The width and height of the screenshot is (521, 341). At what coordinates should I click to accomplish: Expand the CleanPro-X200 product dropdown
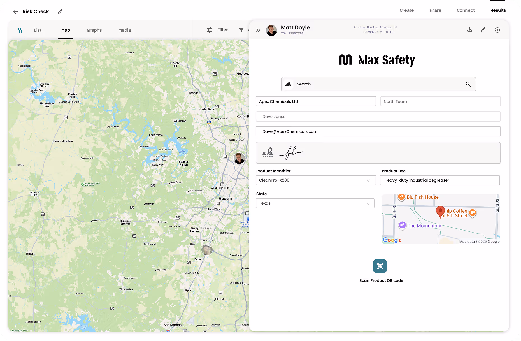pos(316,180)
